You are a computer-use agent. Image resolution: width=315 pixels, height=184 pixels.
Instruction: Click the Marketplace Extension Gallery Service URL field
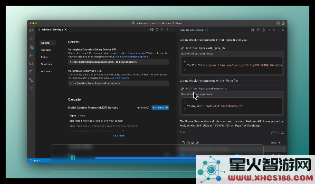(118, 62)
